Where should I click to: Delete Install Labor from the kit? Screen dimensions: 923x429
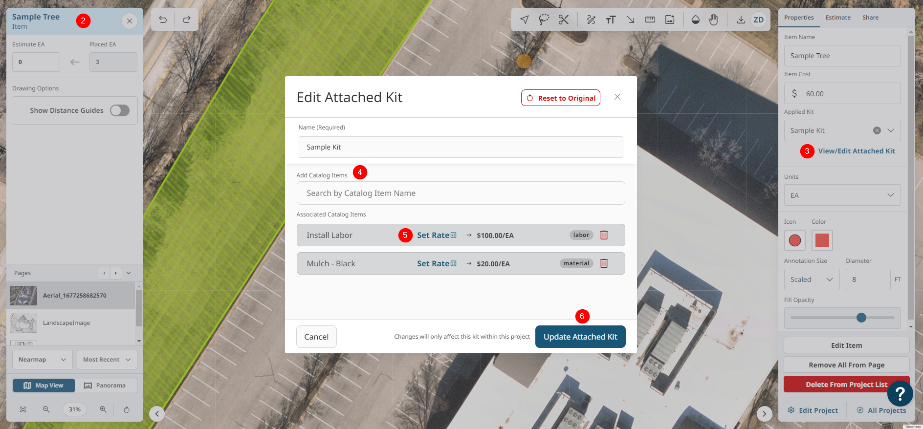click(604, 235)
